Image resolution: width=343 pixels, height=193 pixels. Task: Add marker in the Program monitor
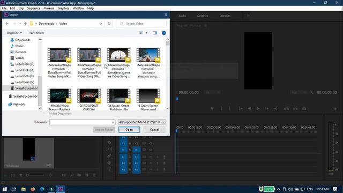(x=212, y=108)
